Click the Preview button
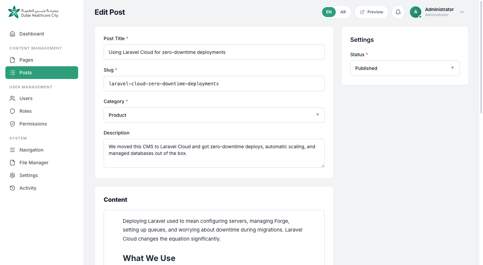 [371, 12]
